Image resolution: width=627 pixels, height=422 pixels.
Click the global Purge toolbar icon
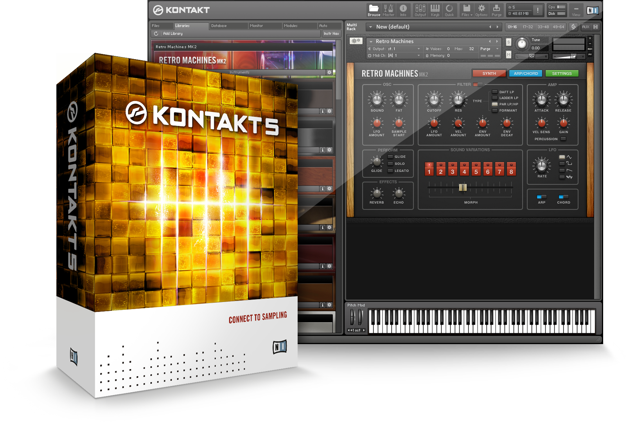[496, 10]
